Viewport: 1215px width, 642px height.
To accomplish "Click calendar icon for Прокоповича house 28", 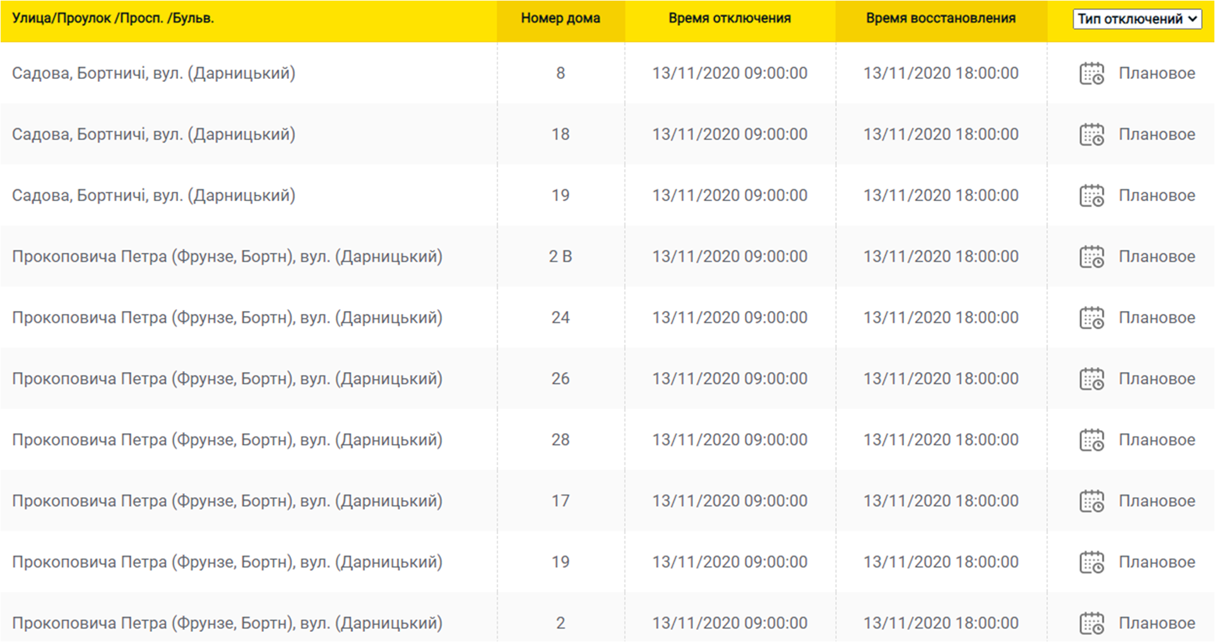I will (x=1091, y=441).
